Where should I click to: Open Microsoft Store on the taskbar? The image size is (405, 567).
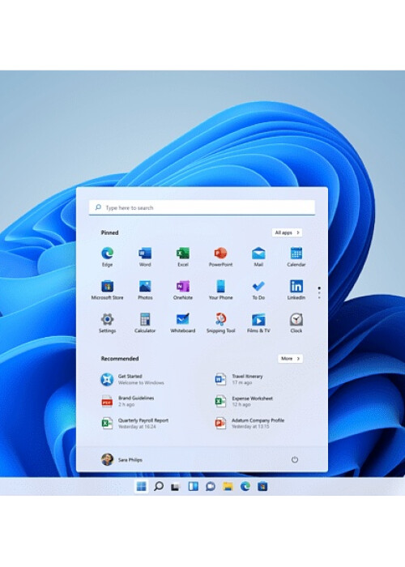point(262,486)
